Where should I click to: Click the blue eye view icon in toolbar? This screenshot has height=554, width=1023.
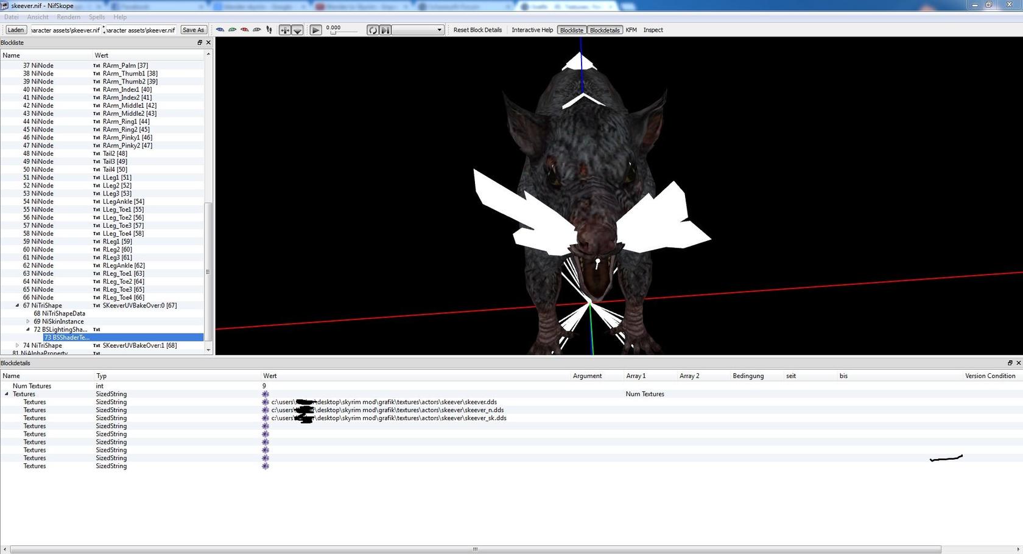coord(220,30)
